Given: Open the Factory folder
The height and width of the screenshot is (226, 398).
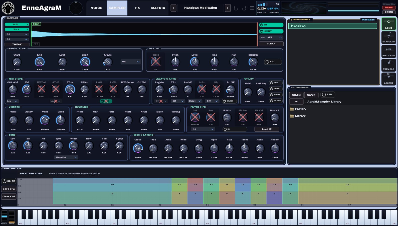Looking at the screenshot, I should [298, 109].
